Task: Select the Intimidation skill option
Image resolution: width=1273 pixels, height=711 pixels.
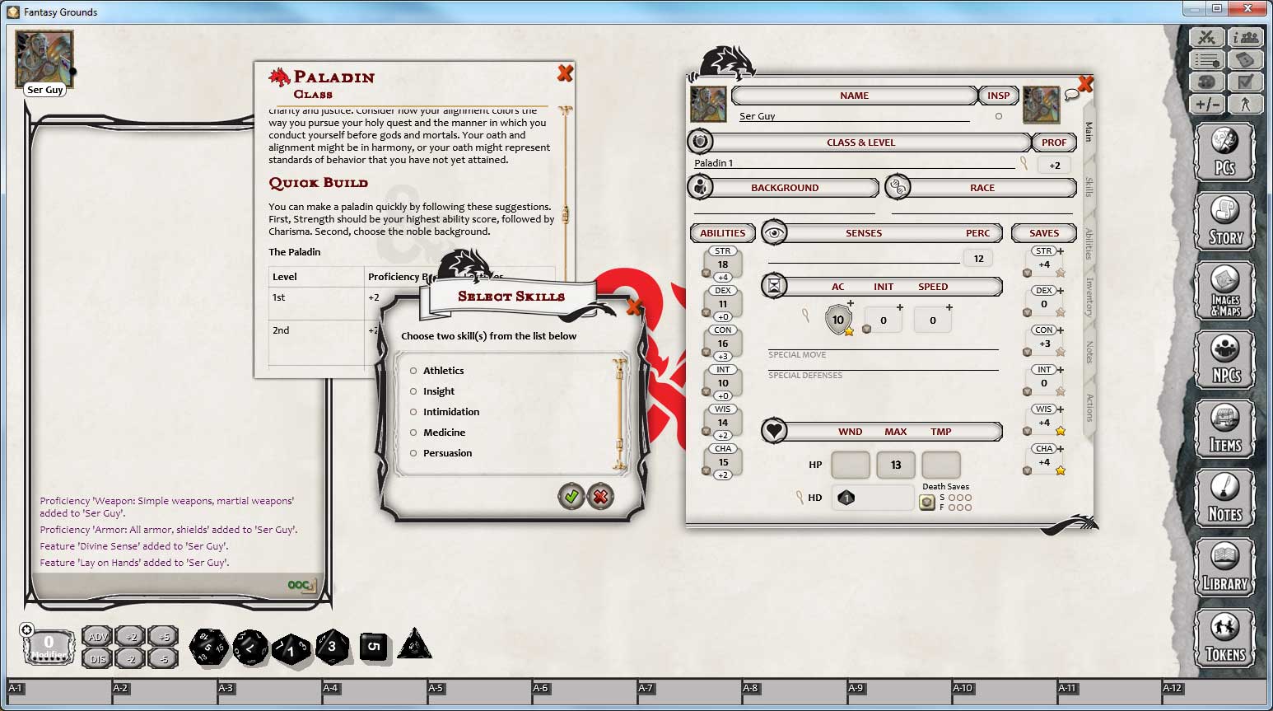Action: click(x=413, y=412)
